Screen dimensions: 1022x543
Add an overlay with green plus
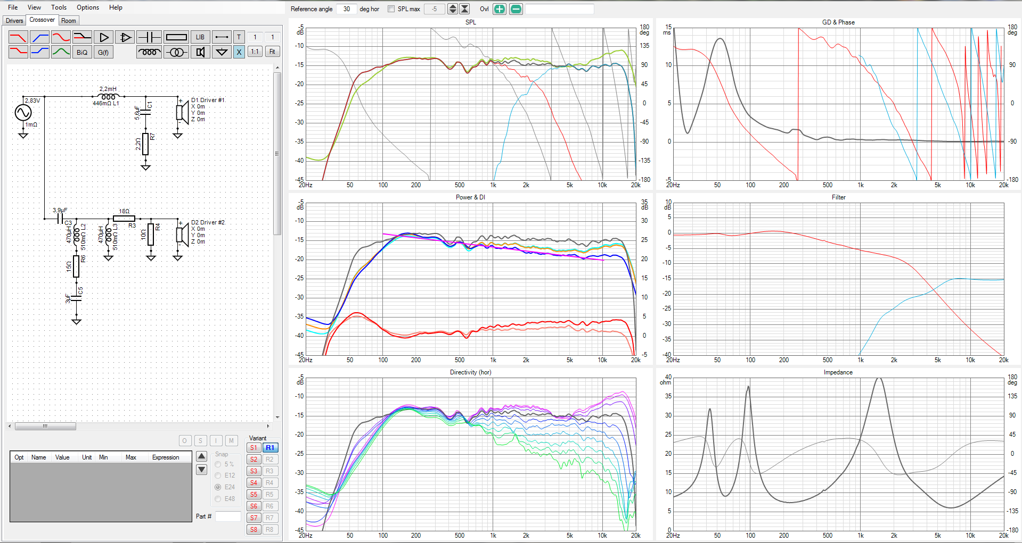[x=500, y=9]
